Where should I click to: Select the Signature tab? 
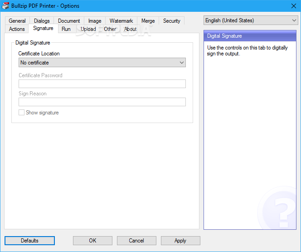(43, 28)
